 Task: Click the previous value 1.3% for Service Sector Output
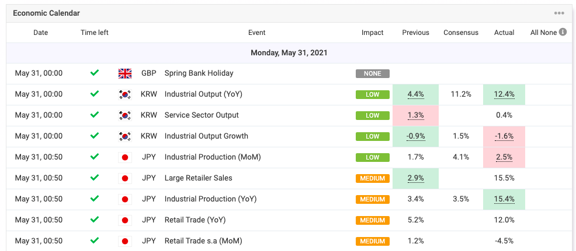tap(415, 115)
